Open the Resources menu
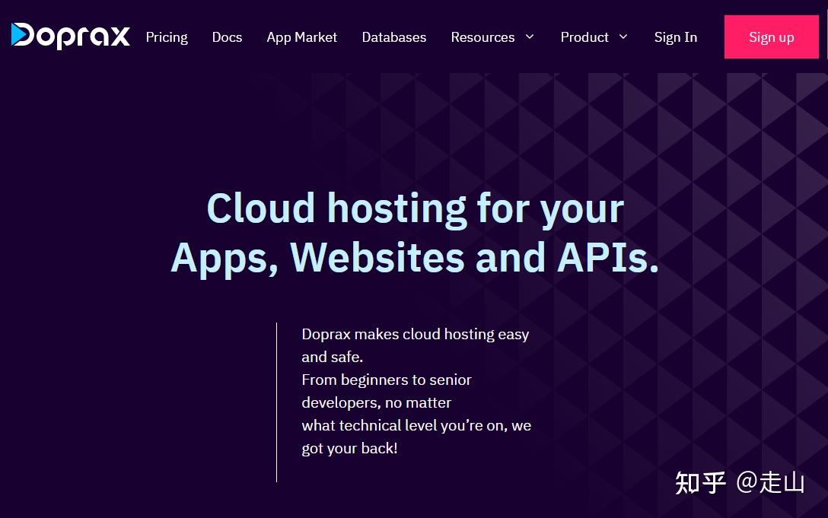Viewport: 828px width, 518px height. point(482,37)
